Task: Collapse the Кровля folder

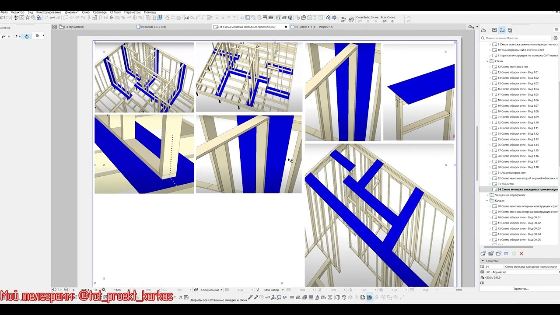Action: pyautogui.click(x=487, y=200)
